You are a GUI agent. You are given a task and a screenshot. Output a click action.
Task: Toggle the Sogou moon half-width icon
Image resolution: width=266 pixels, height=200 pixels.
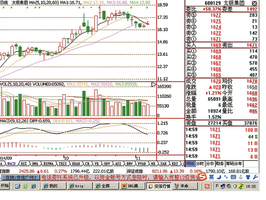pos(219,177)
